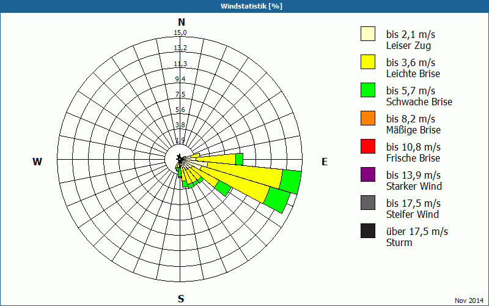Screen dimensions: 489x306
Task: Click the purple 'bis 13,9 m/s' swatch
Action: coord(368,174)
